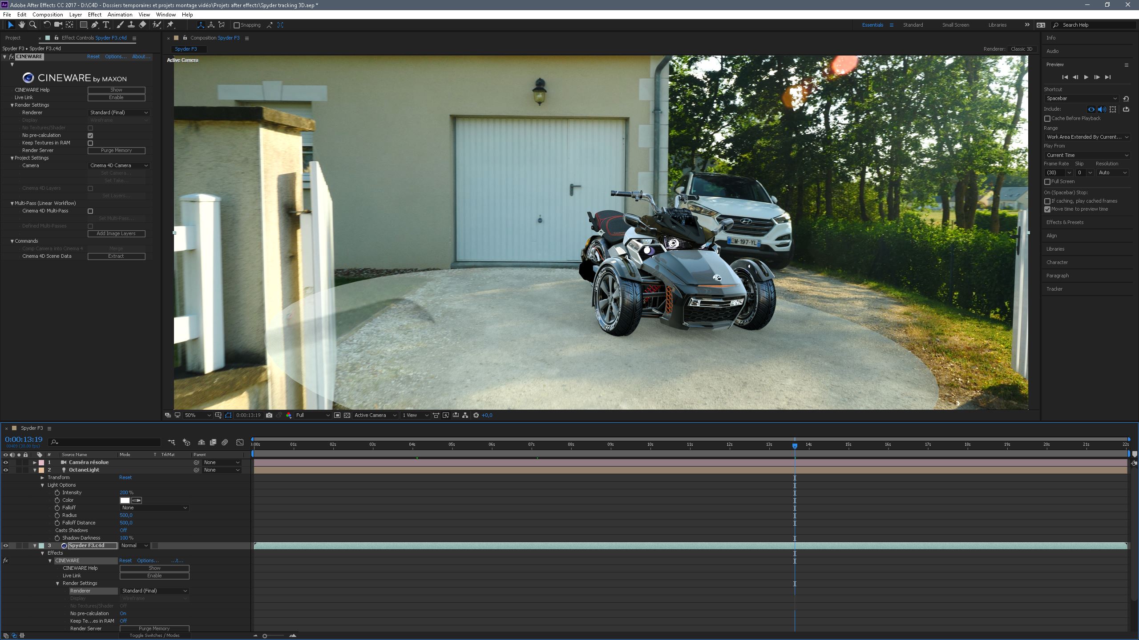This screenshot has height=640, width=1139.
Task: Select the Horizontal Type tool
Action: [106, 25]
